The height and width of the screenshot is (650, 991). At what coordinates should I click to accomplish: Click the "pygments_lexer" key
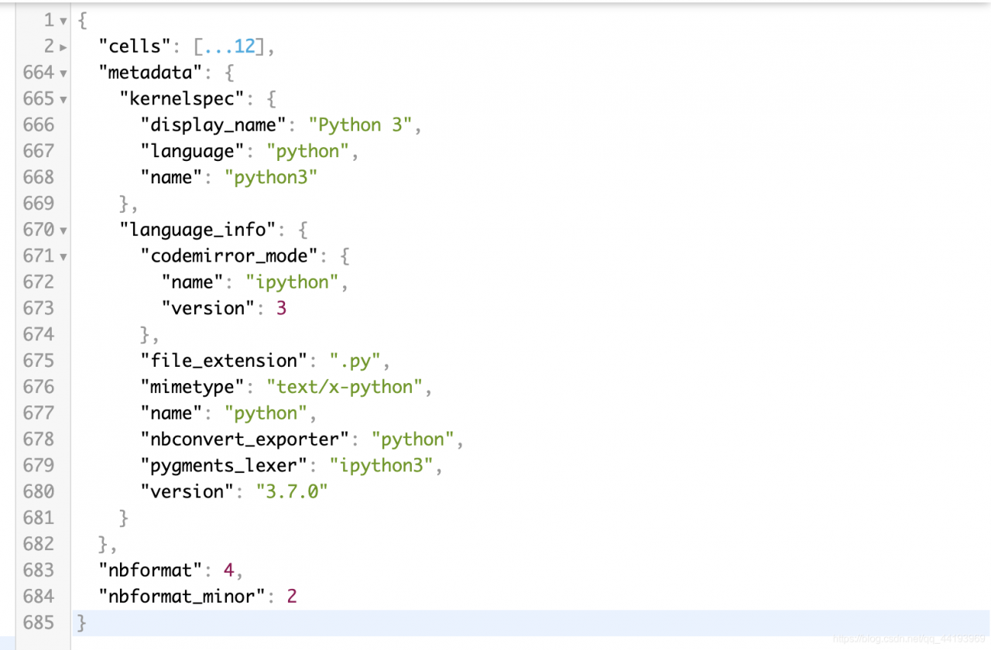(224, 465)
